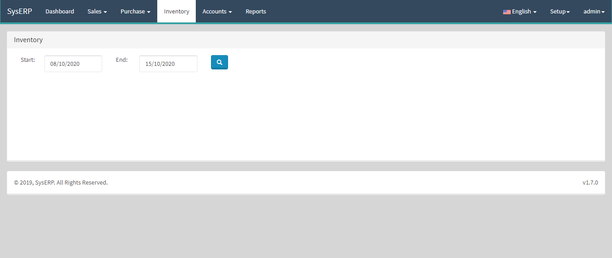Click the copyright SysERP footer text

61,182
